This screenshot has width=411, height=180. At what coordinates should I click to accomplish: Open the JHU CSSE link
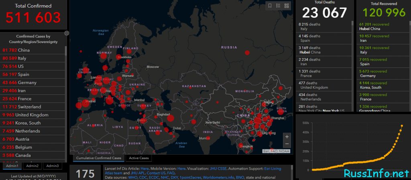click(218, 168)
